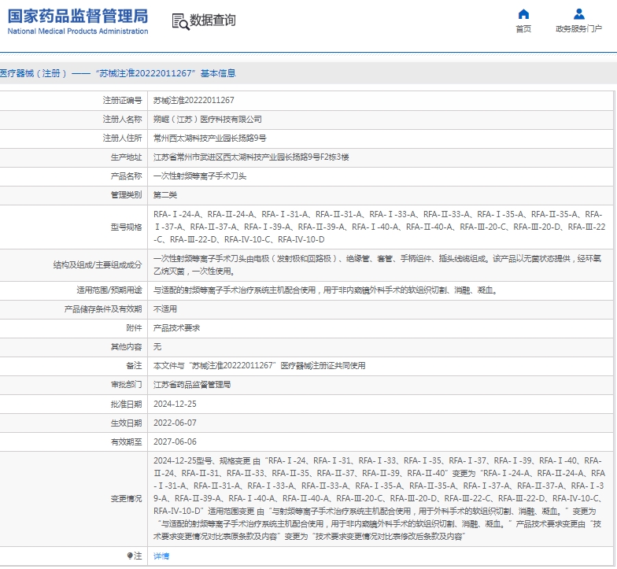Image resolution: width=617 pixels, height=569 pixels.
Task: Click the 变更情况 row label
Action: [126, 499]
